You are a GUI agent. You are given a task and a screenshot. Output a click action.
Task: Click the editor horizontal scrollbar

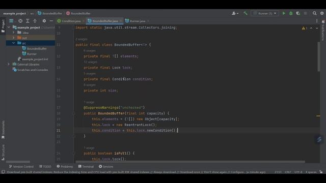(x=190, y=162)
